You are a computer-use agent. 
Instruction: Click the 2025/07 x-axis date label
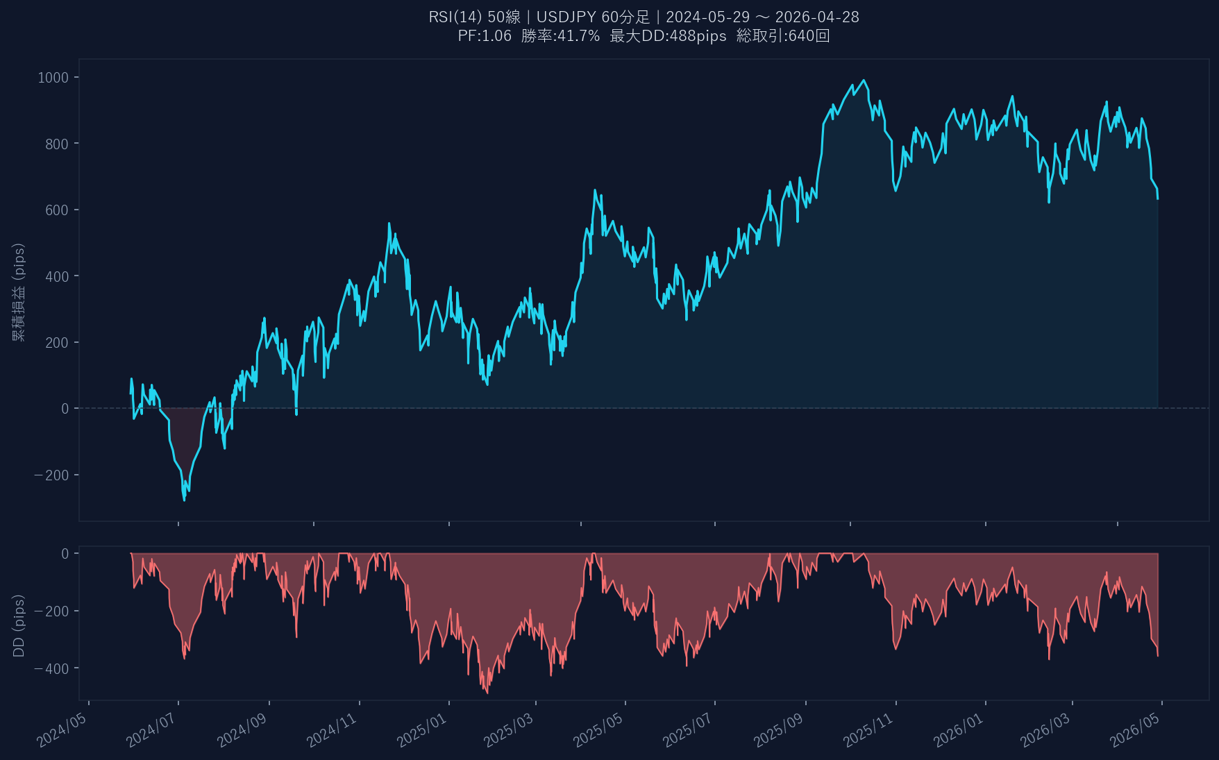688,730
